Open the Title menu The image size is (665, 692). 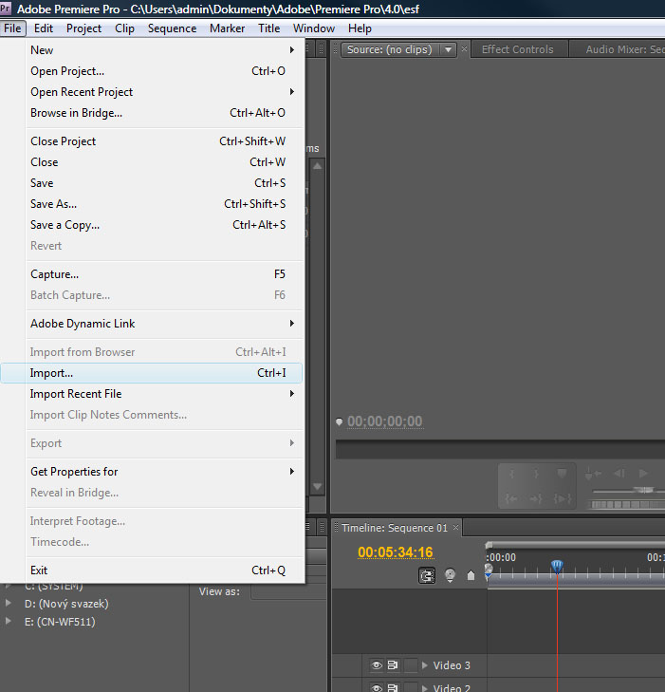(x=269, y=28)
